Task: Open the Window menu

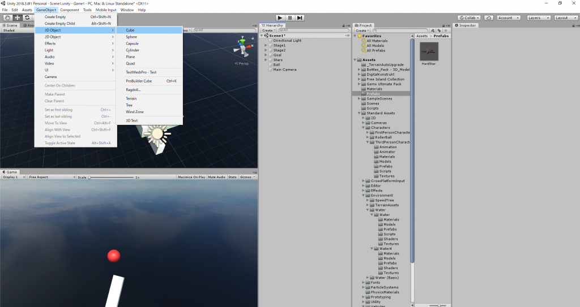Action: [127, 10]
